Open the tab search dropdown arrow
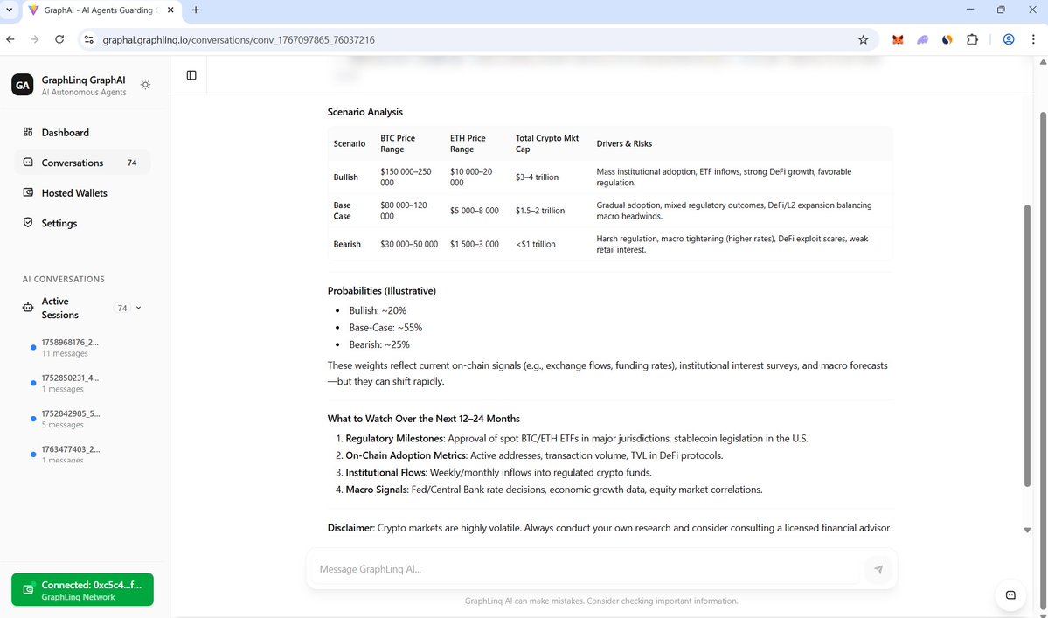 pos(9,10)
